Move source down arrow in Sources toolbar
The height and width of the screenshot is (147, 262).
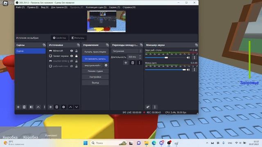[x=77, y=107]
